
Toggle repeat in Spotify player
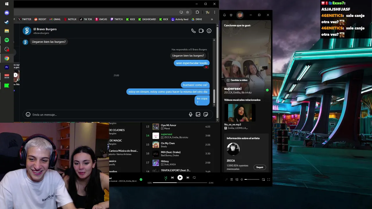coord(194,178)
